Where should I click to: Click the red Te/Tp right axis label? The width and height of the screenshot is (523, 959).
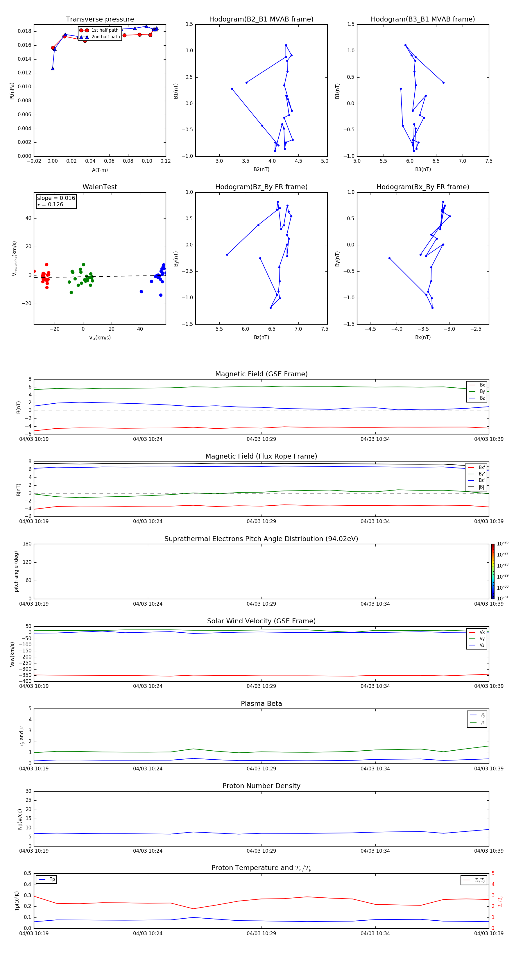(500, 901)
